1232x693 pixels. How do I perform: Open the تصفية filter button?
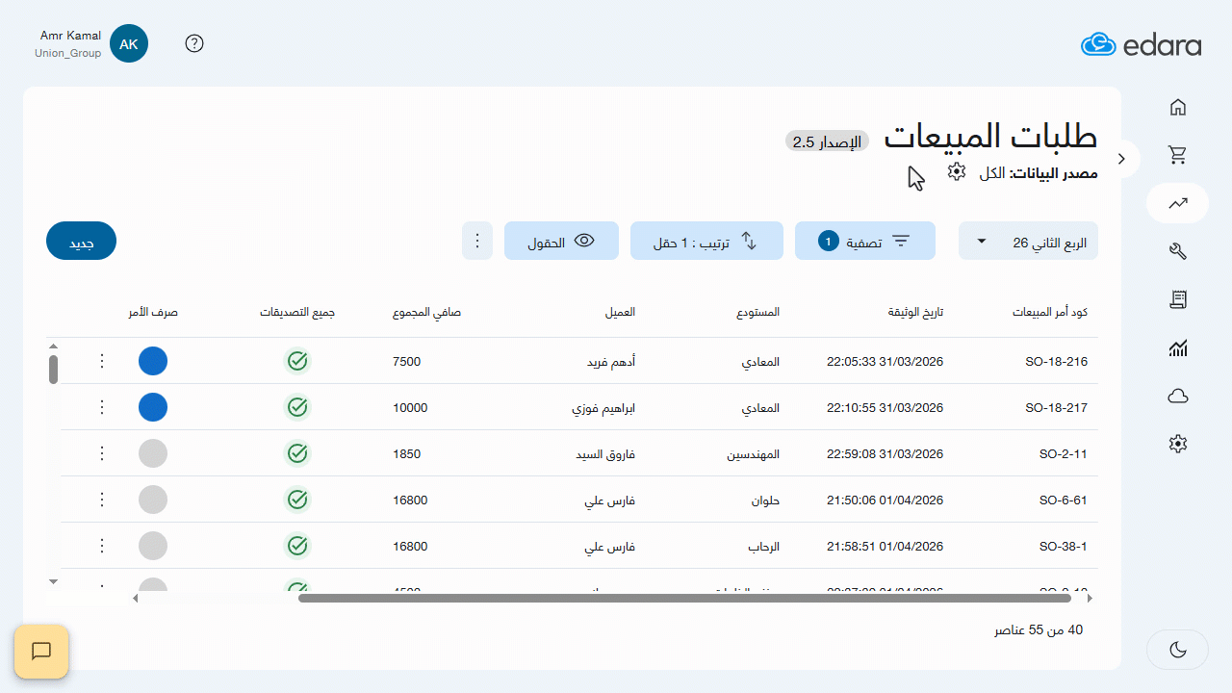(x=865, y=241)
